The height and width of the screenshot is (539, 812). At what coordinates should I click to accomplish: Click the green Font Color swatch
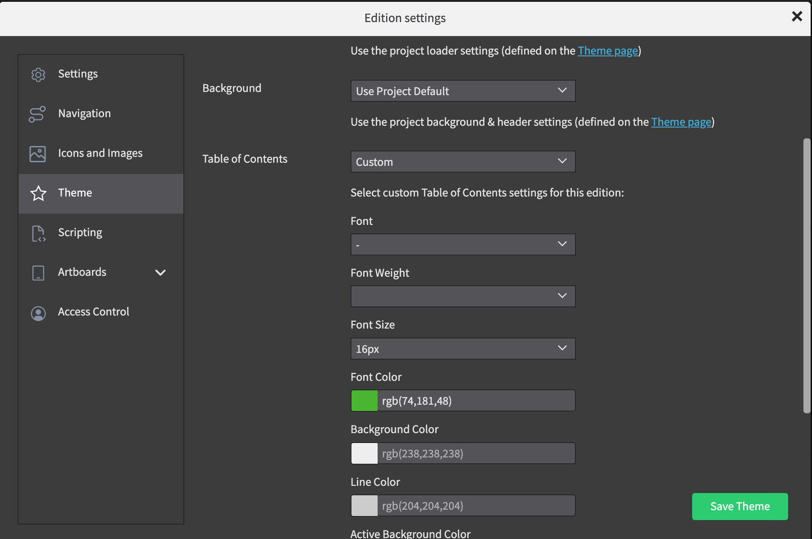(x=364, y=401)
